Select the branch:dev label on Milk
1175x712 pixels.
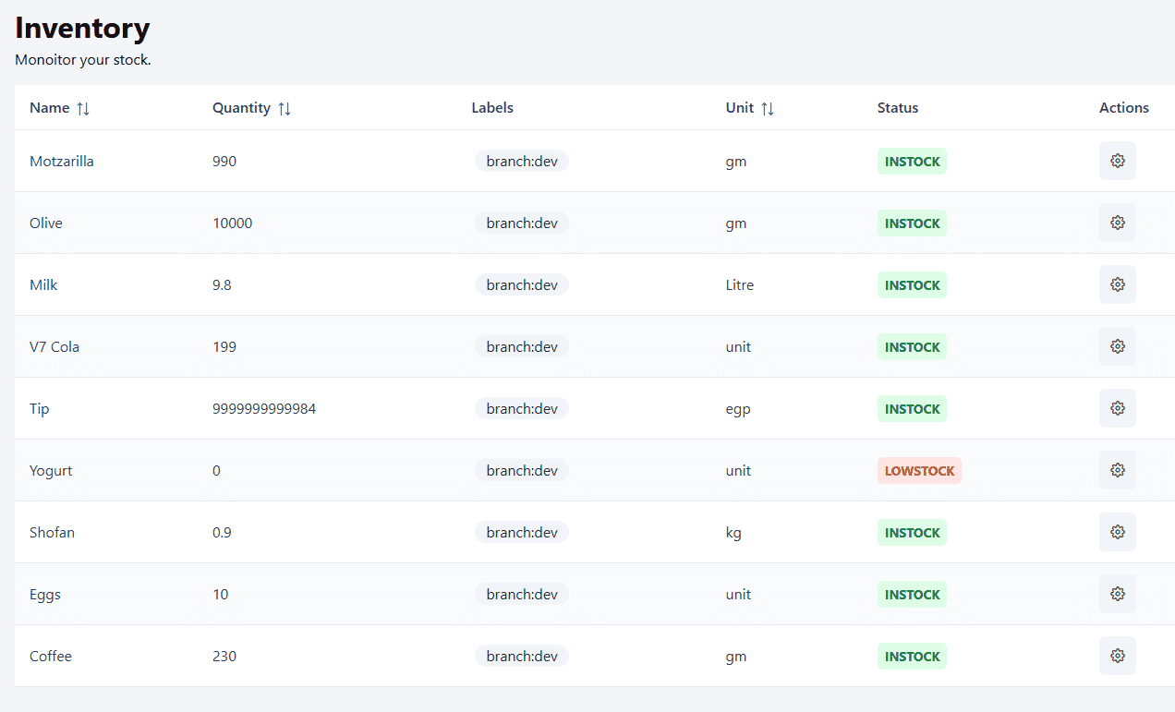(x=522, y=284)
